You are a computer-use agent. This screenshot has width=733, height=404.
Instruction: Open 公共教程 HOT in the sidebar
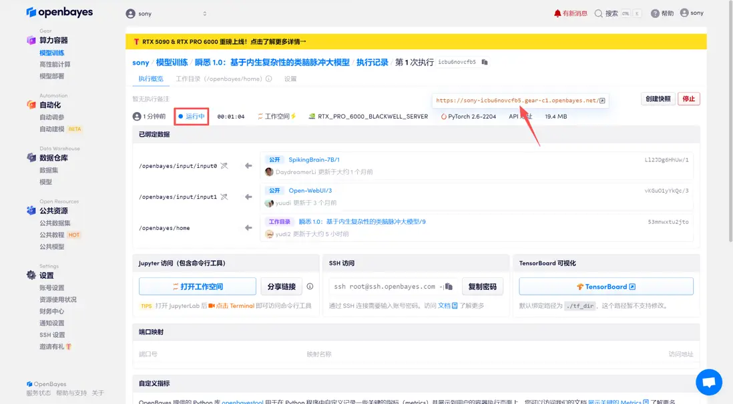point(60,235)
